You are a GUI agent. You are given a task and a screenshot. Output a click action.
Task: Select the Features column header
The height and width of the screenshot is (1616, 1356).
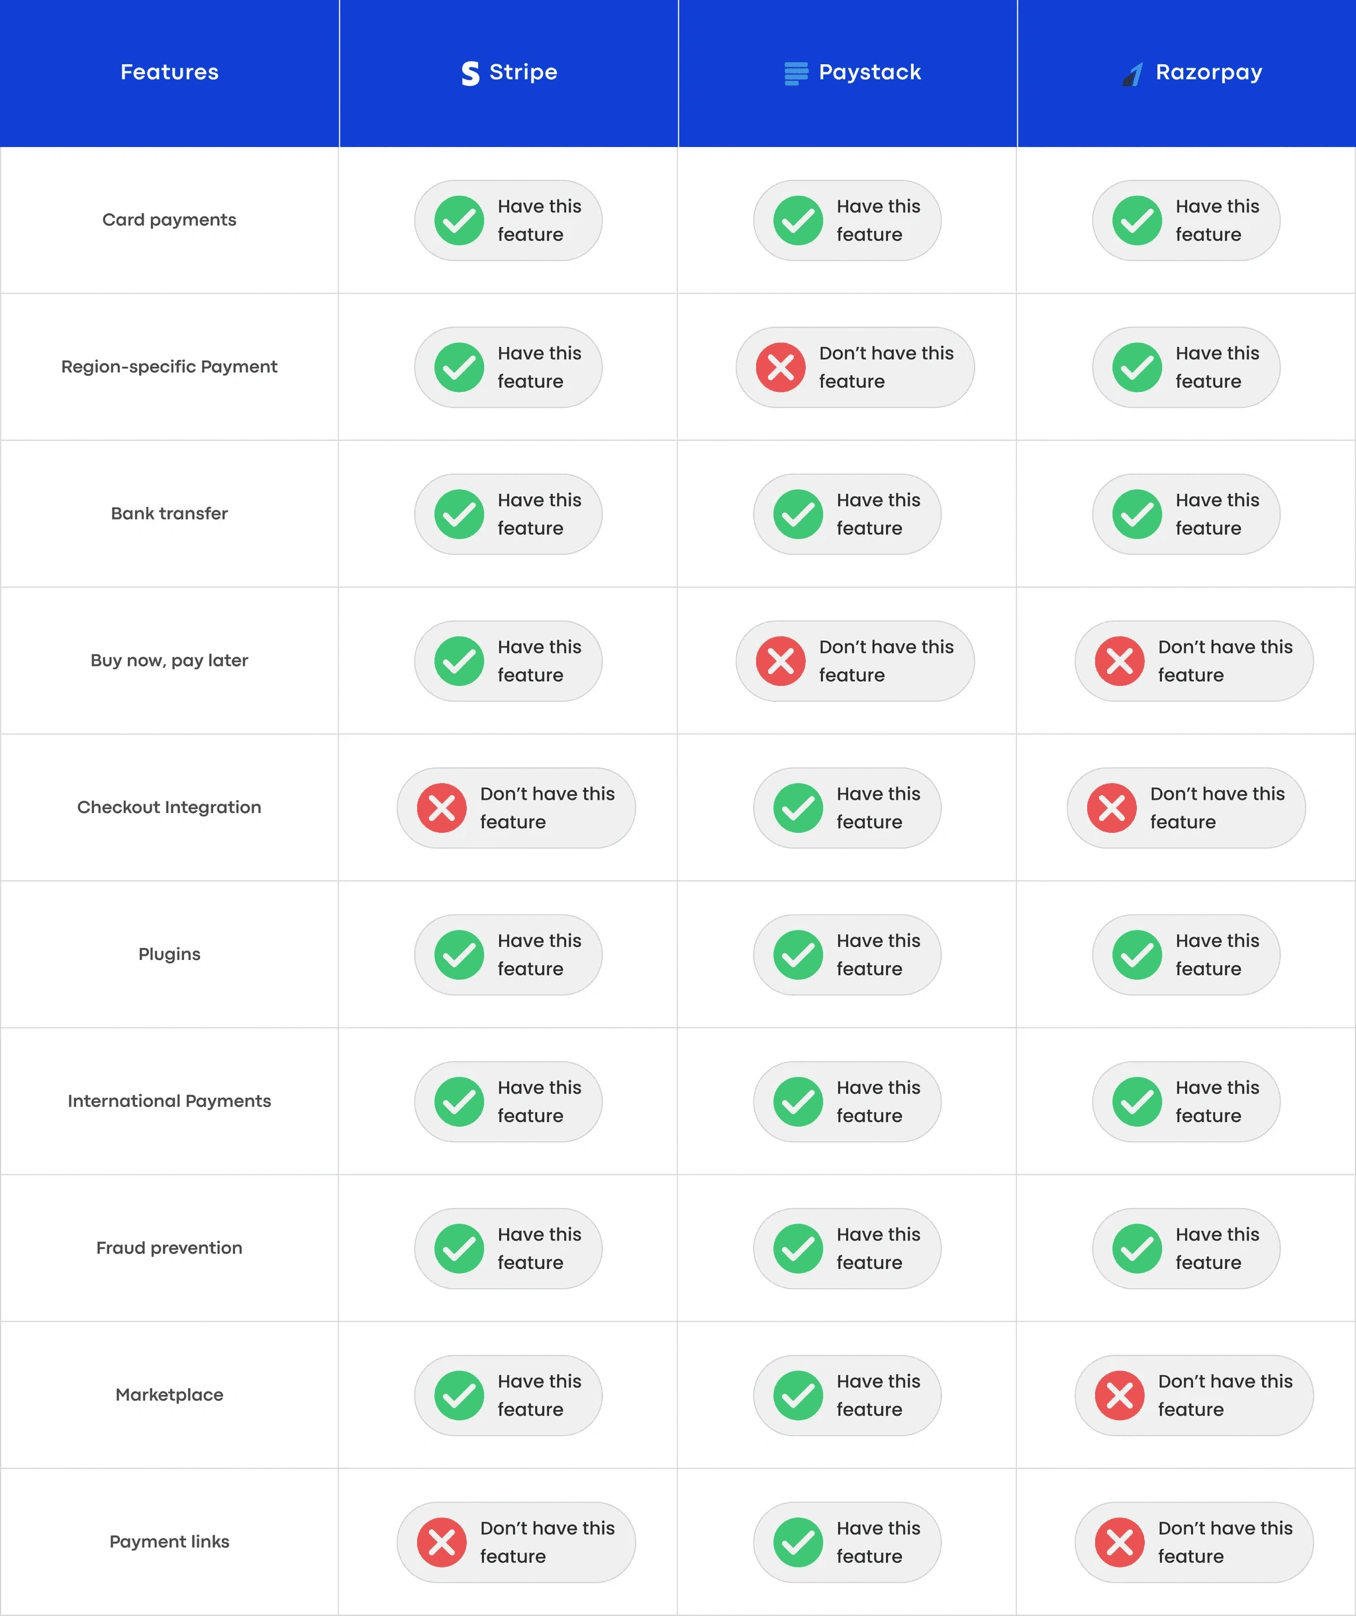coord(169,72)
